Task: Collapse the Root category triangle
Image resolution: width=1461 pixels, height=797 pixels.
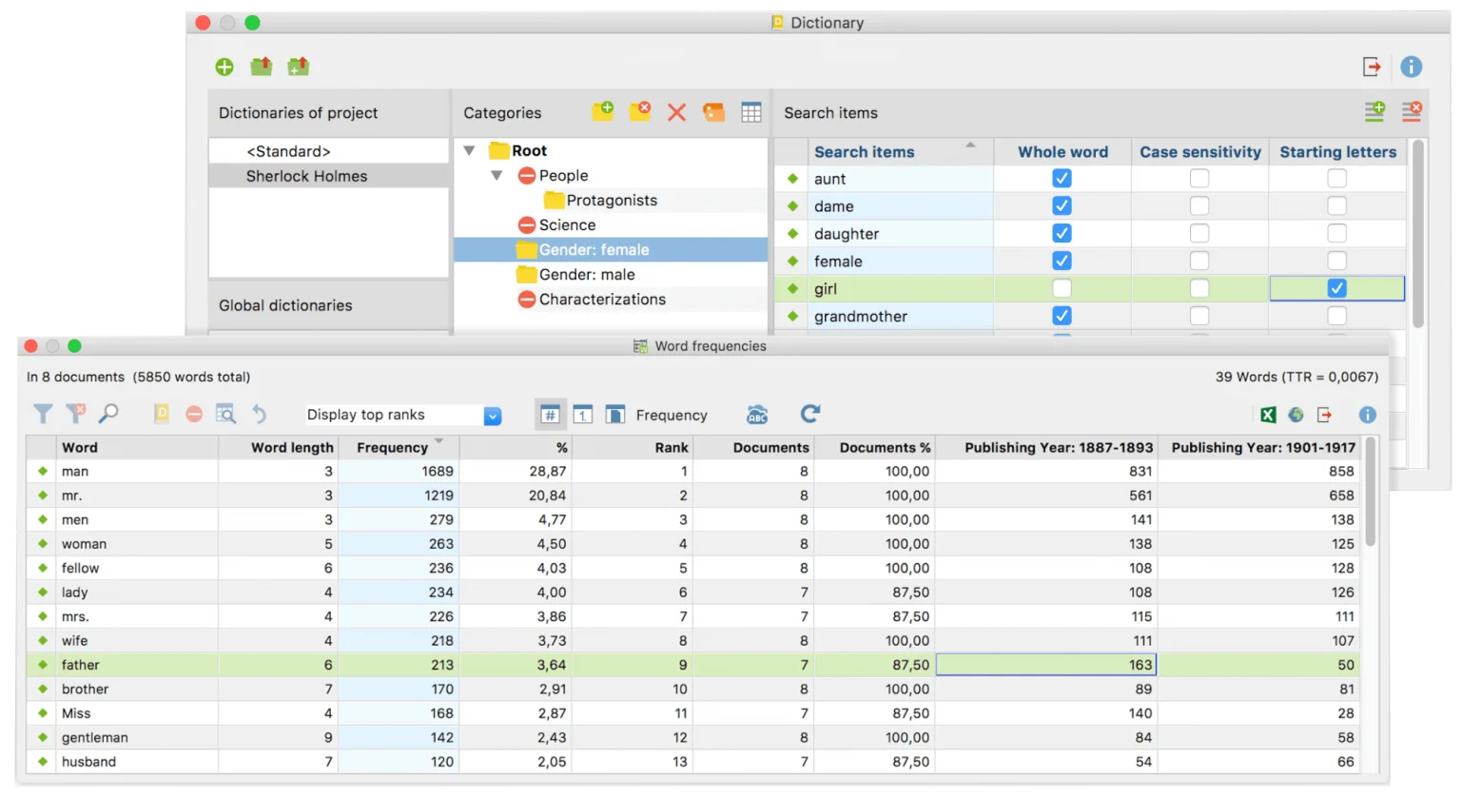Action: (x=469, y=150)
